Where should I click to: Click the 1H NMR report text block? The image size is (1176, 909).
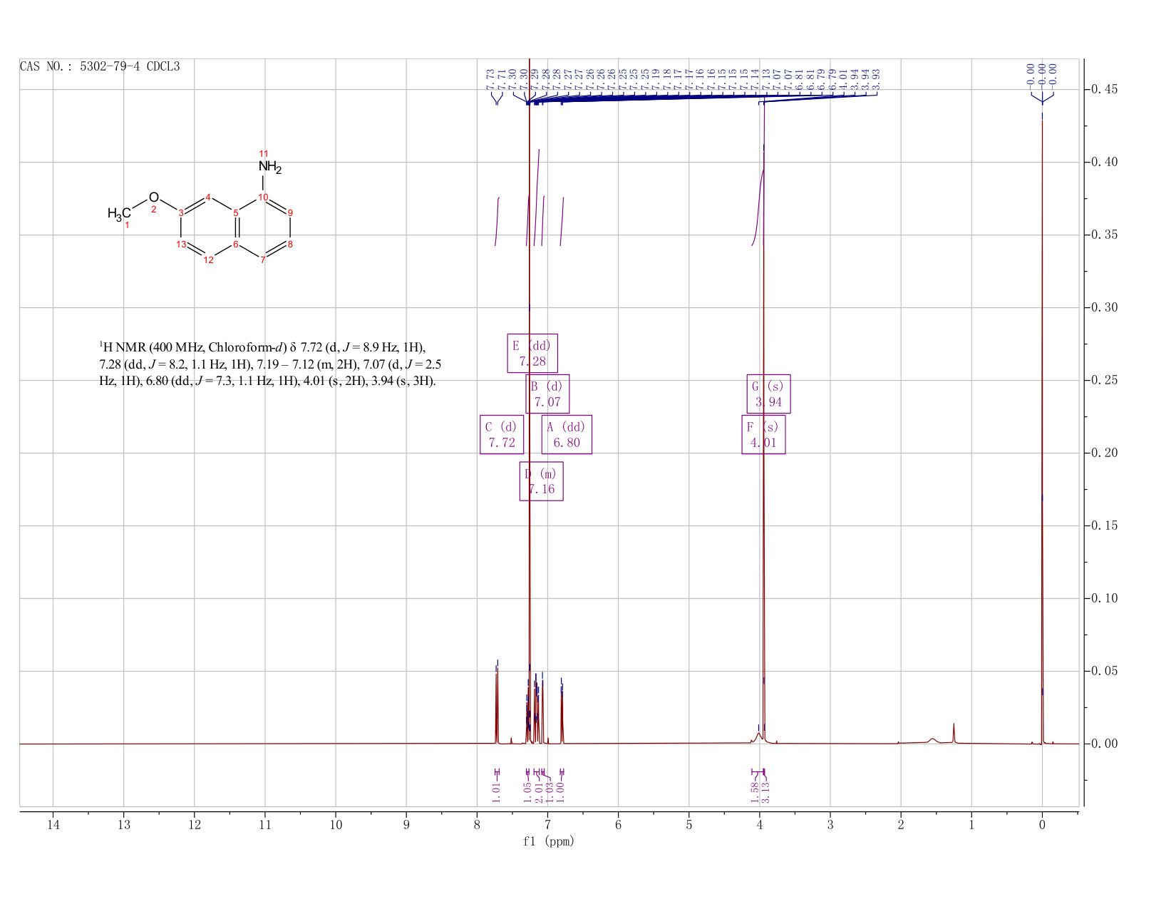tap(270, 364)
